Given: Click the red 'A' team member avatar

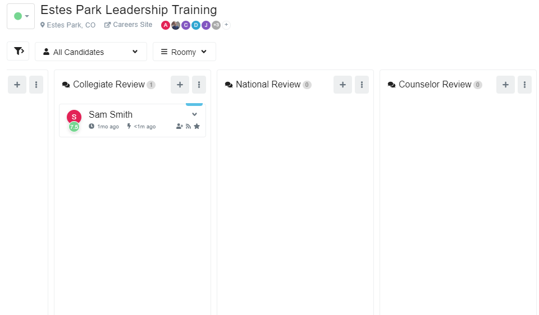Looking at the screenshot, I should (166, 25).
